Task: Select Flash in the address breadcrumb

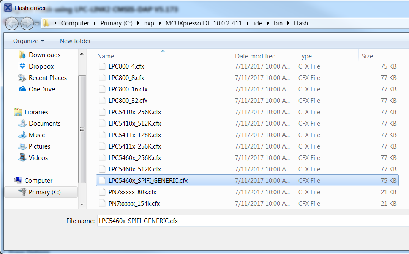Action: [301, 23]
